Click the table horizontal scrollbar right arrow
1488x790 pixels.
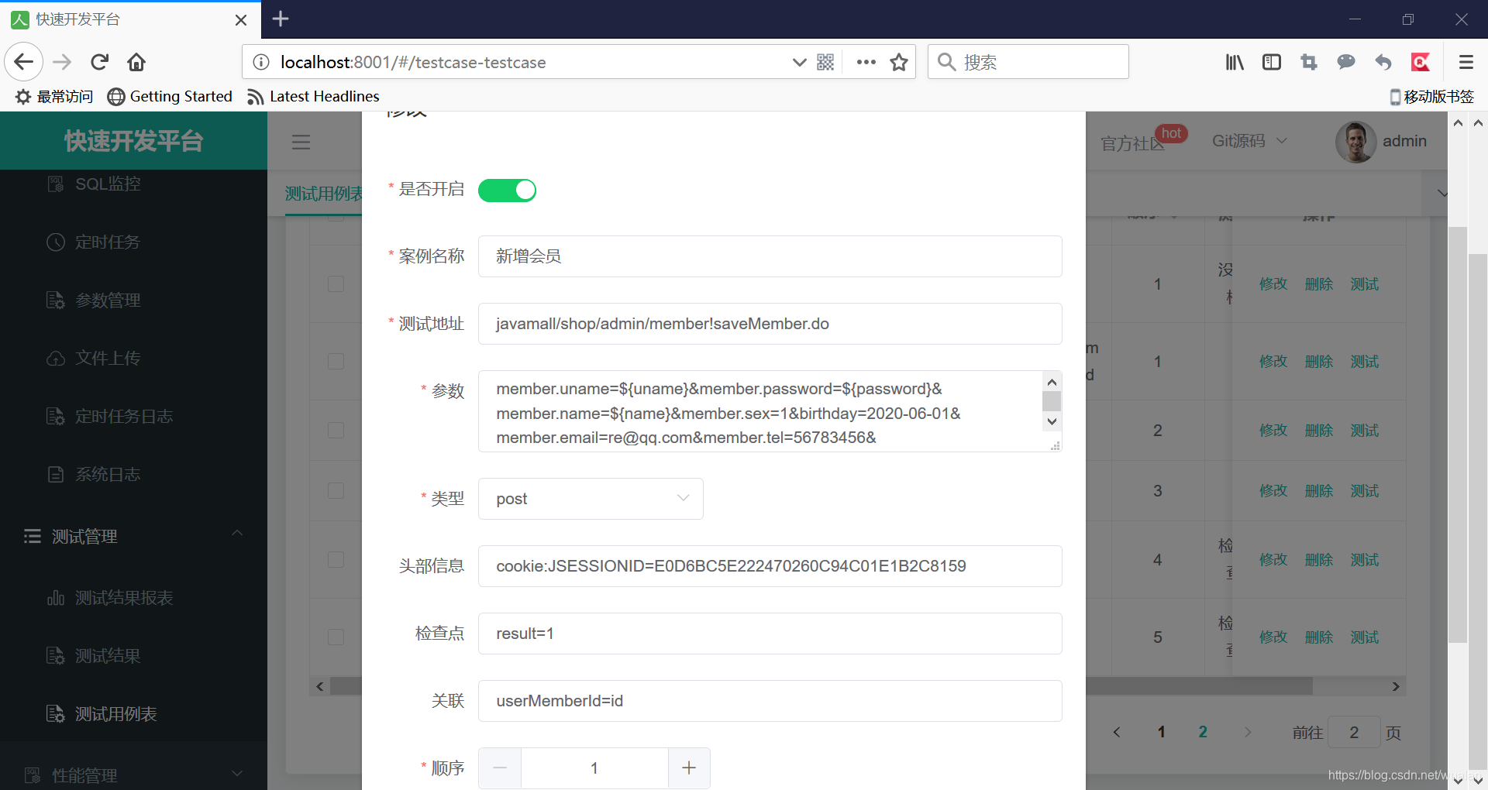(x=1396, y=686)
